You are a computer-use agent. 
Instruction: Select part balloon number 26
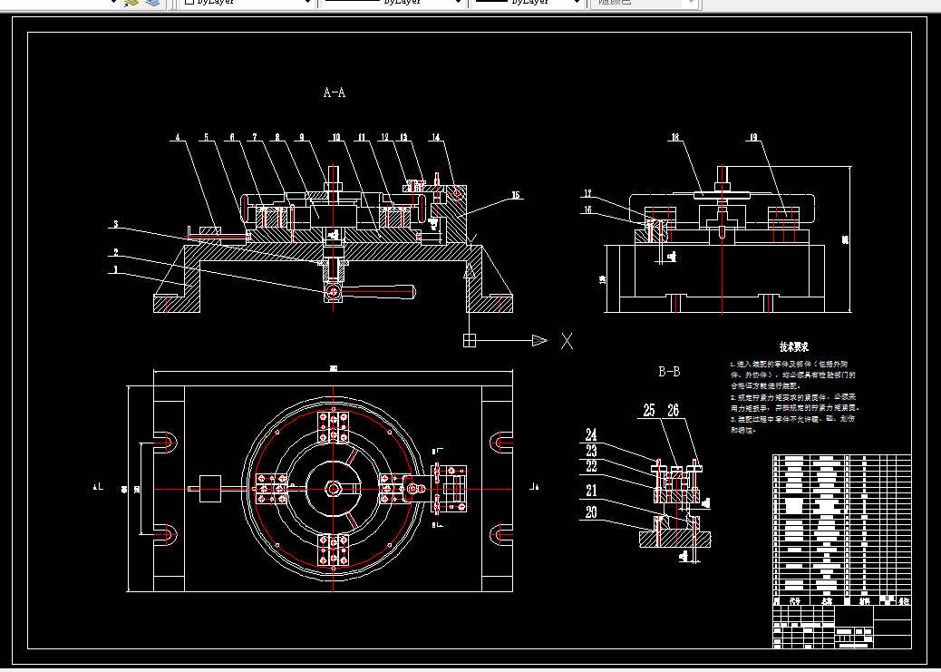click(674, 410)
